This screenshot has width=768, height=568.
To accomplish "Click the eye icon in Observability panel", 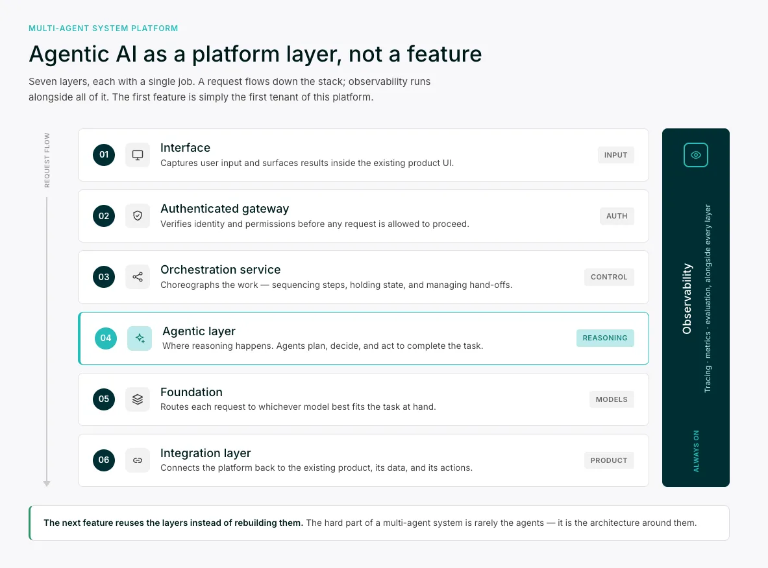I will (x=695, y=155).
